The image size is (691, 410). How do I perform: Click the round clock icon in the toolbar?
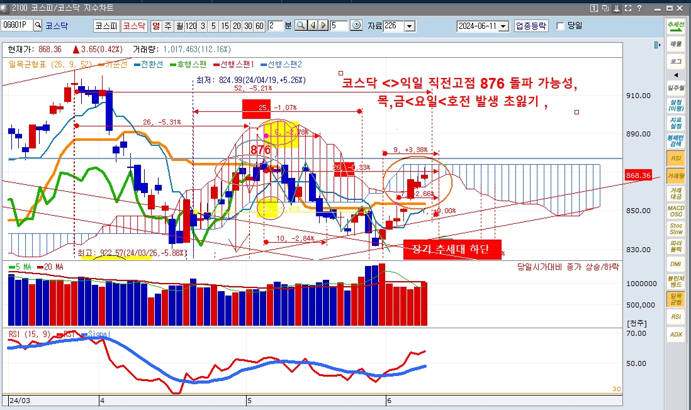pyautogui.click(x=356, y=26)
